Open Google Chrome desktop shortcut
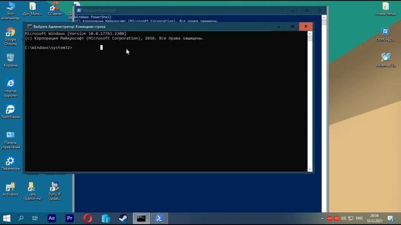 coord(10,36)
